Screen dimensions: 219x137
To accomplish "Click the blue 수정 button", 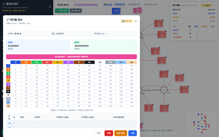I will (132, 133).
